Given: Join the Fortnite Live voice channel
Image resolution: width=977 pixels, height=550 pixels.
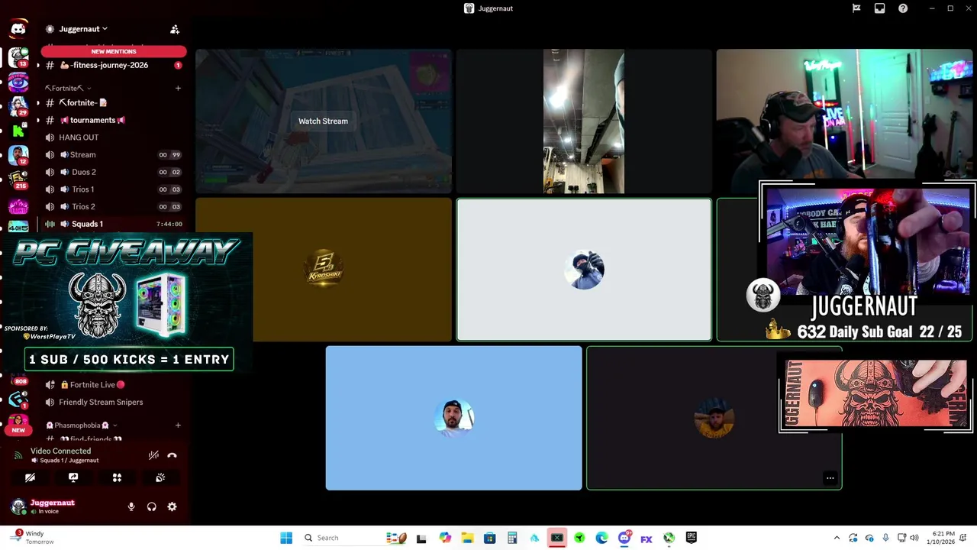Looking at the screenshot, I should point(114,385).
